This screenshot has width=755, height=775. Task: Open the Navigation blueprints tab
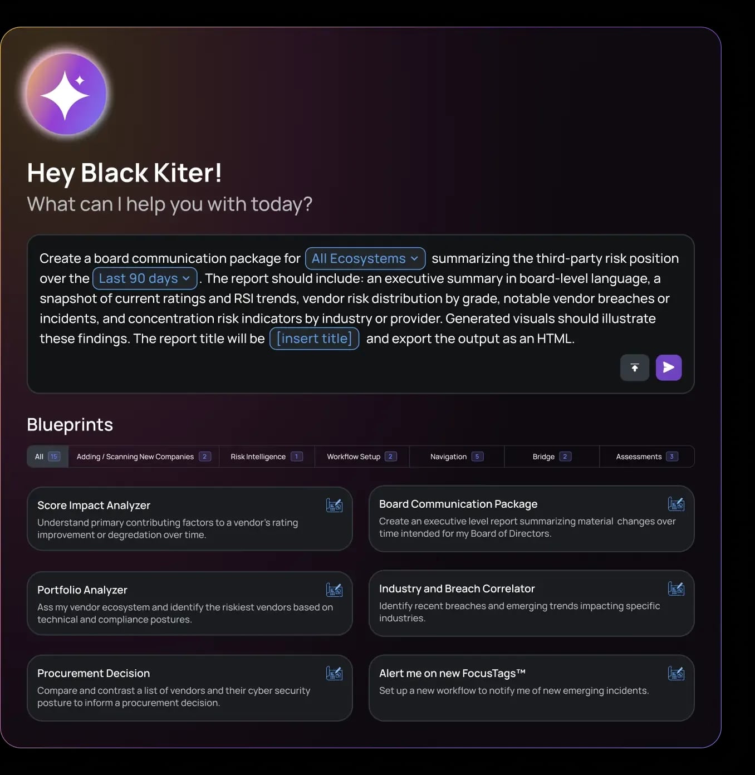(x=457, y=457)
